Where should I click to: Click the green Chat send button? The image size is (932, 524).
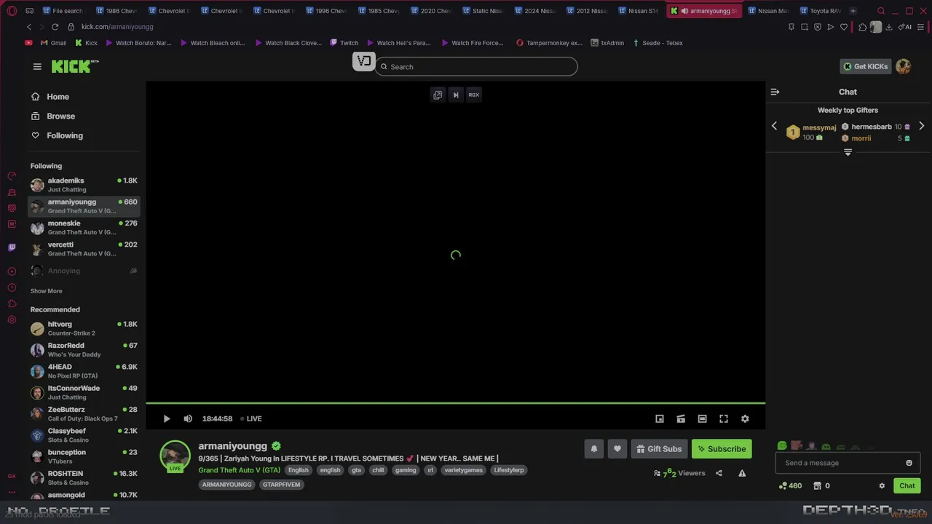(x=907, y=485)
